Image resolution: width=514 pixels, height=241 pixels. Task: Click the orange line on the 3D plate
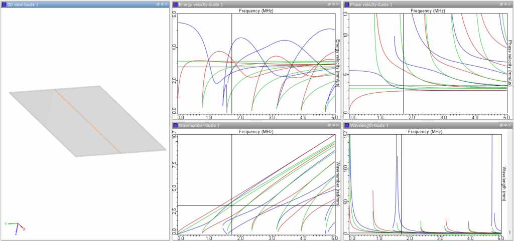tap(88, 121)
